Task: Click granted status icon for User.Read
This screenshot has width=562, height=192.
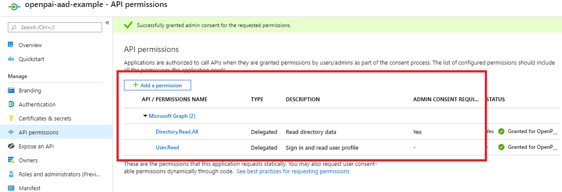Action: coord(501,147)
